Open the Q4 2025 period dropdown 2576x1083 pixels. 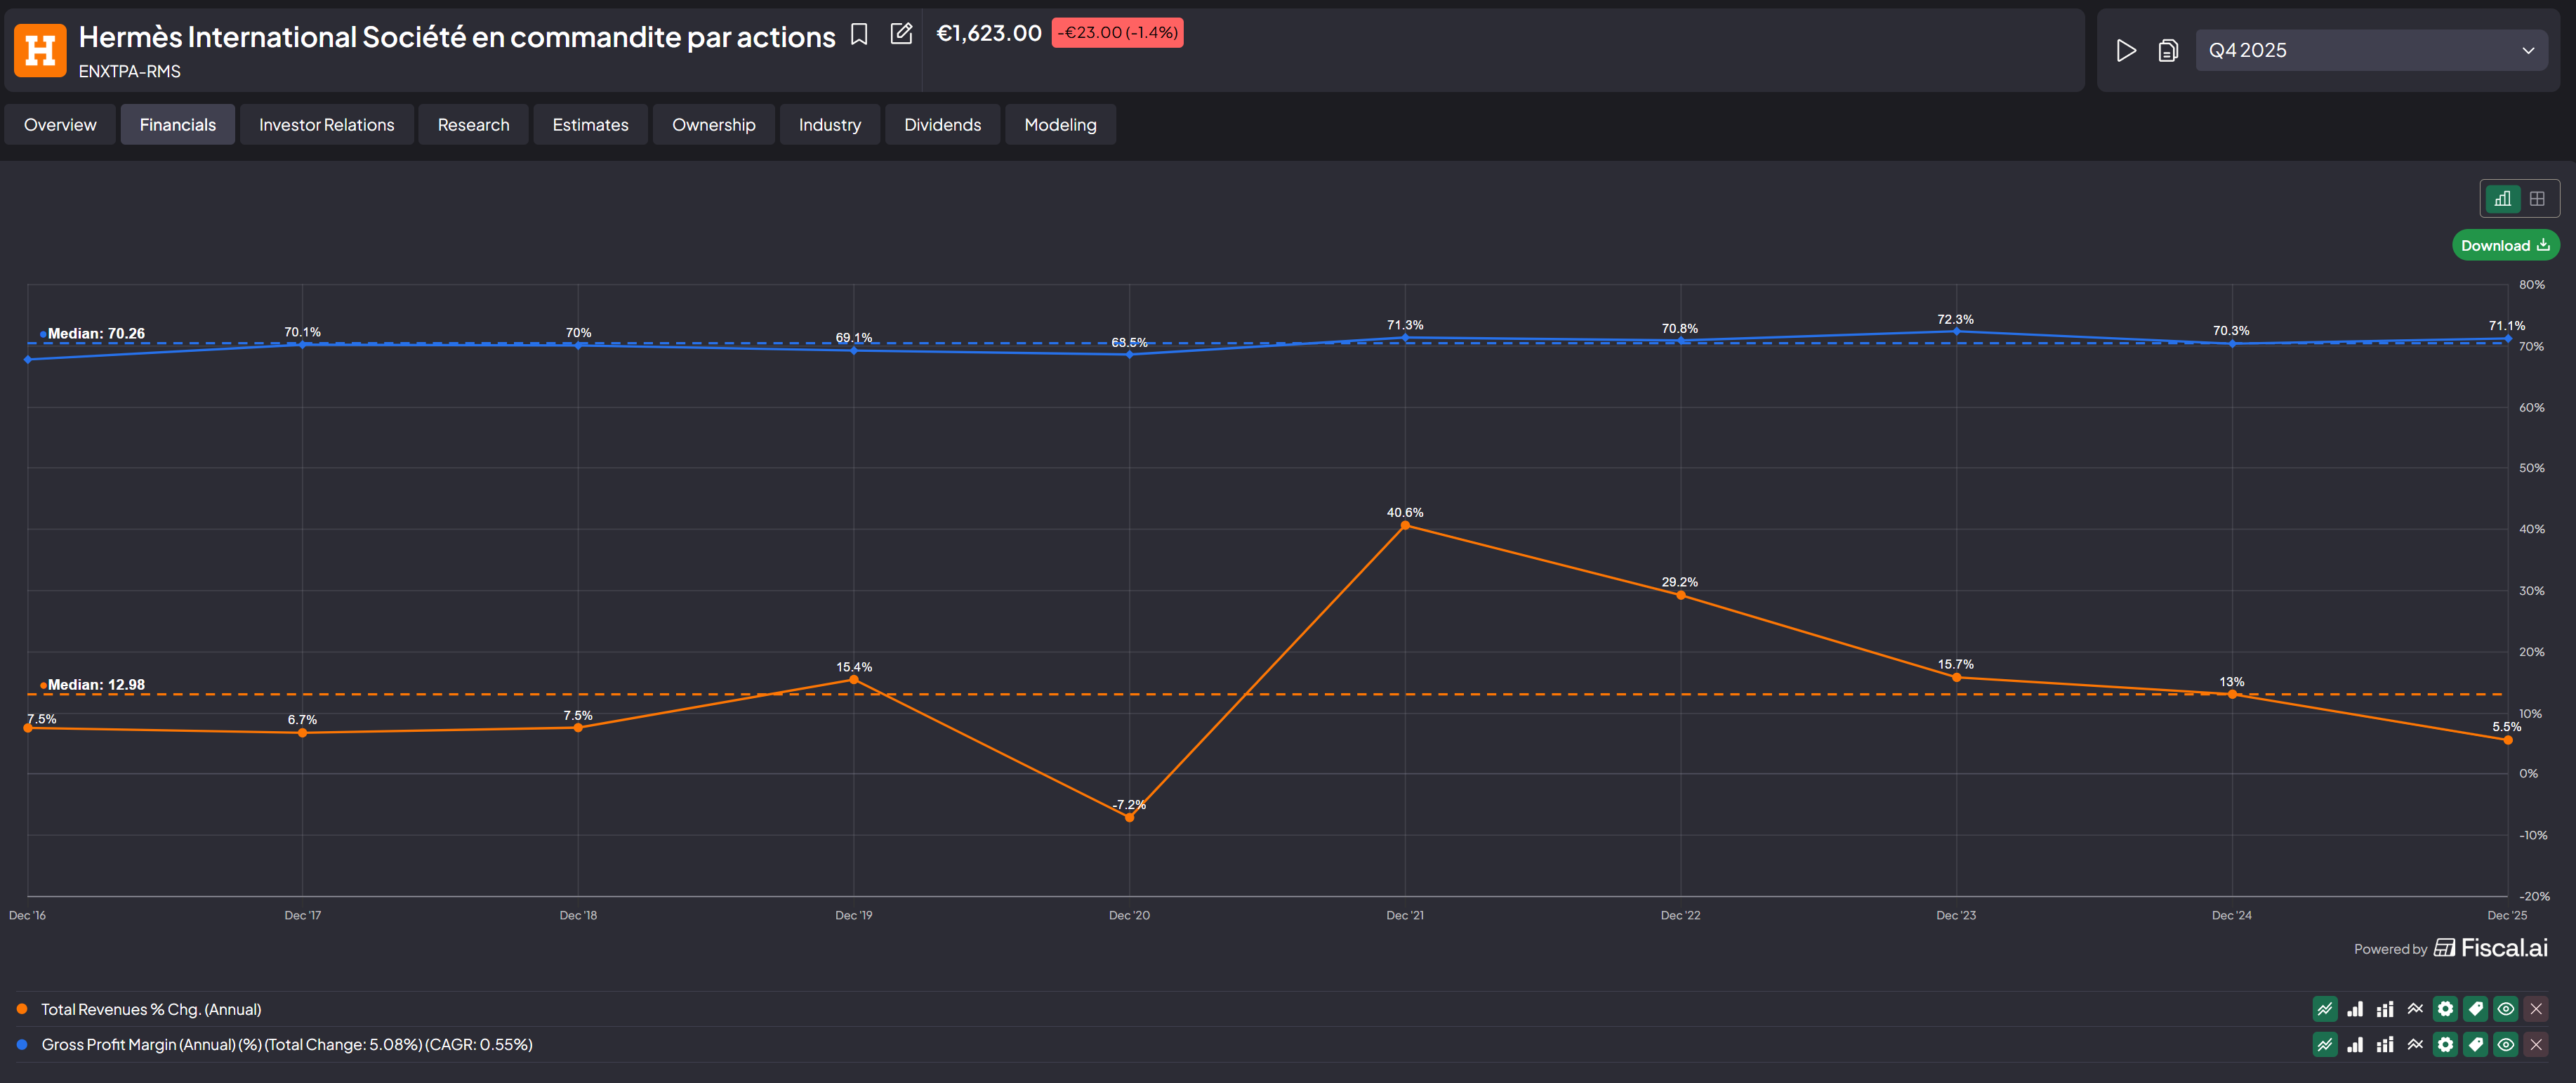pyautogui.click(x=2370, y=51)
